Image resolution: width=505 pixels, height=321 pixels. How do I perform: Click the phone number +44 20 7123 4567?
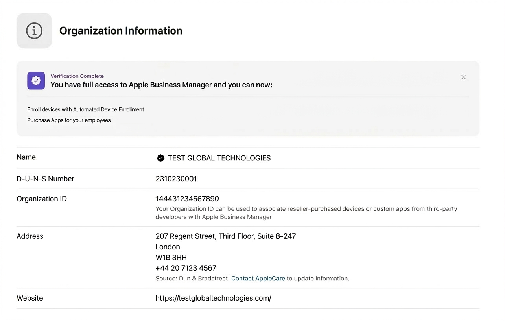[186, 268]
